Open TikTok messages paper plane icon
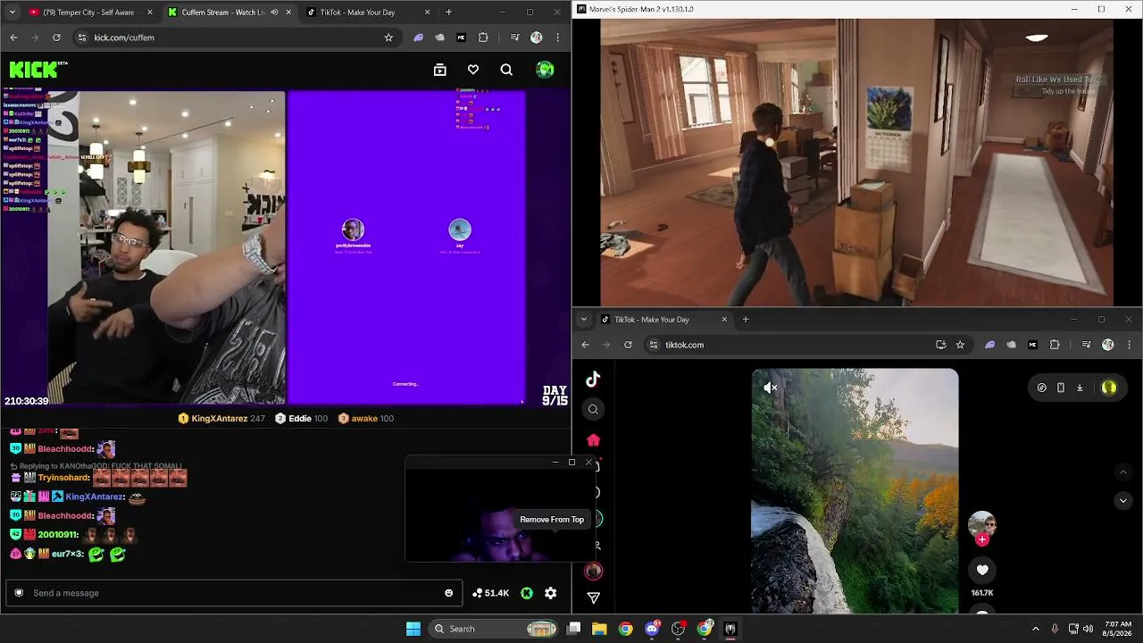This screenshot has width=1143, height=643. pos(593,597)
